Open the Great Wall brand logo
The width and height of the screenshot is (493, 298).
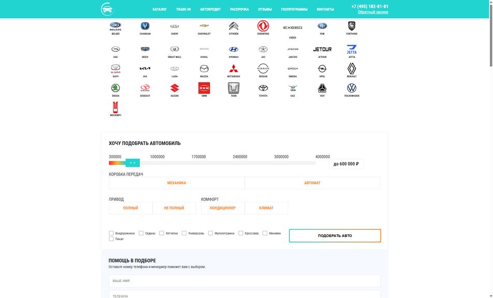point(175,49)
